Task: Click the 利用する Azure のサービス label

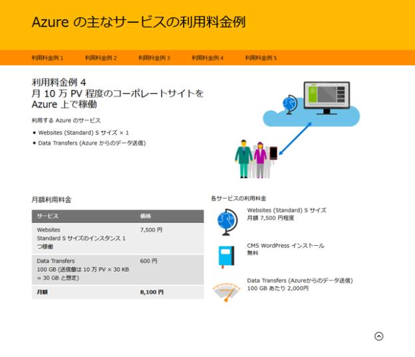Action: pyautogui.click(x=66, y=121)
